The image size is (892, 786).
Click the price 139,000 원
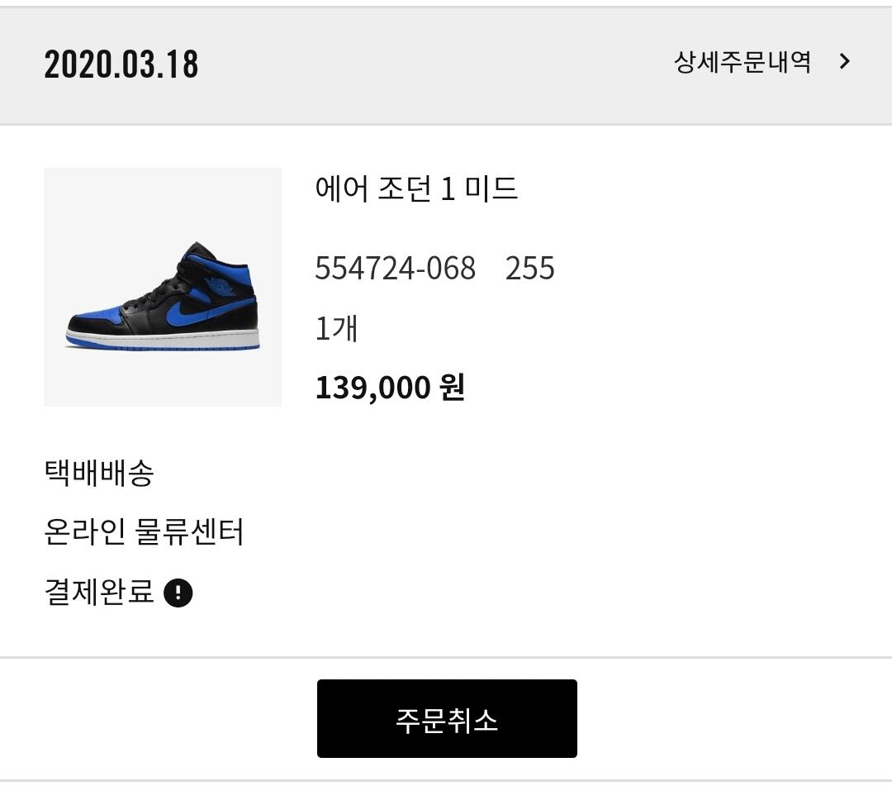tap(390, 388)
